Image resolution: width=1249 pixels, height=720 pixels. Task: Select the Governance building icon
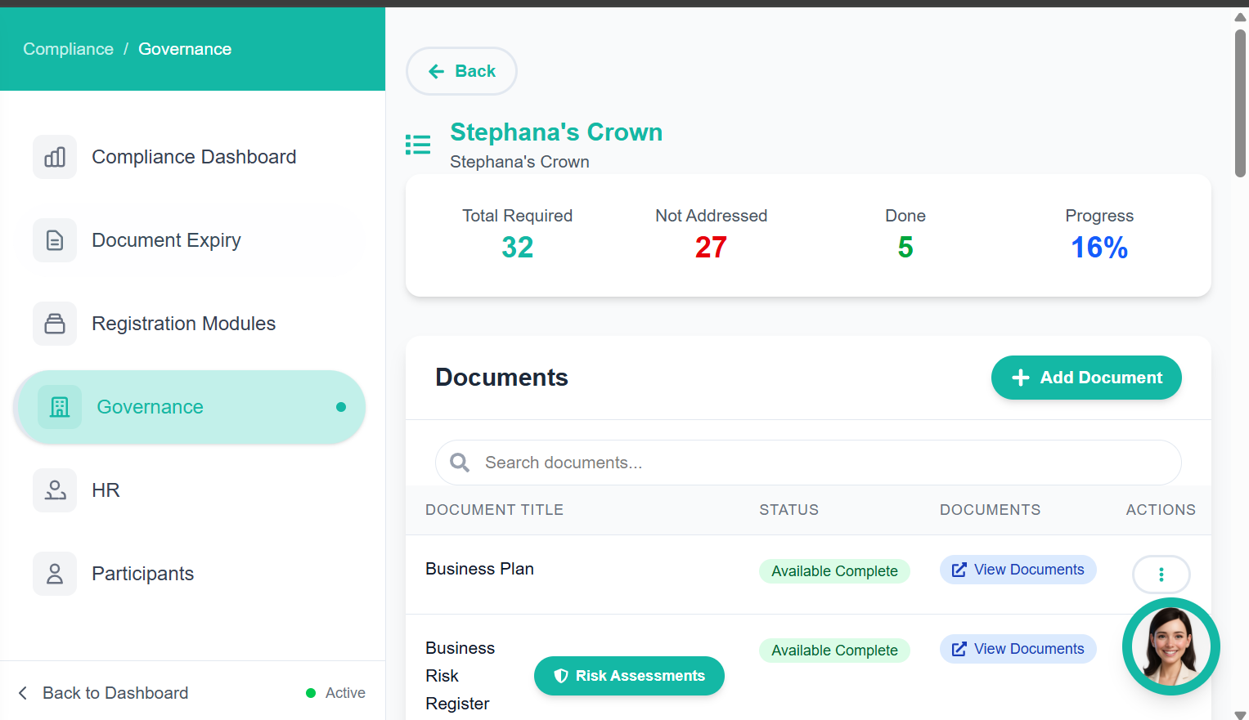pos(59,406)
